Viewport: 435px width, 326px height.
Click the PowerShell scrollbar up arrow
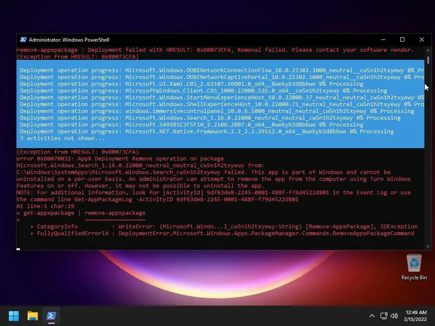click(x=428, y=50)
